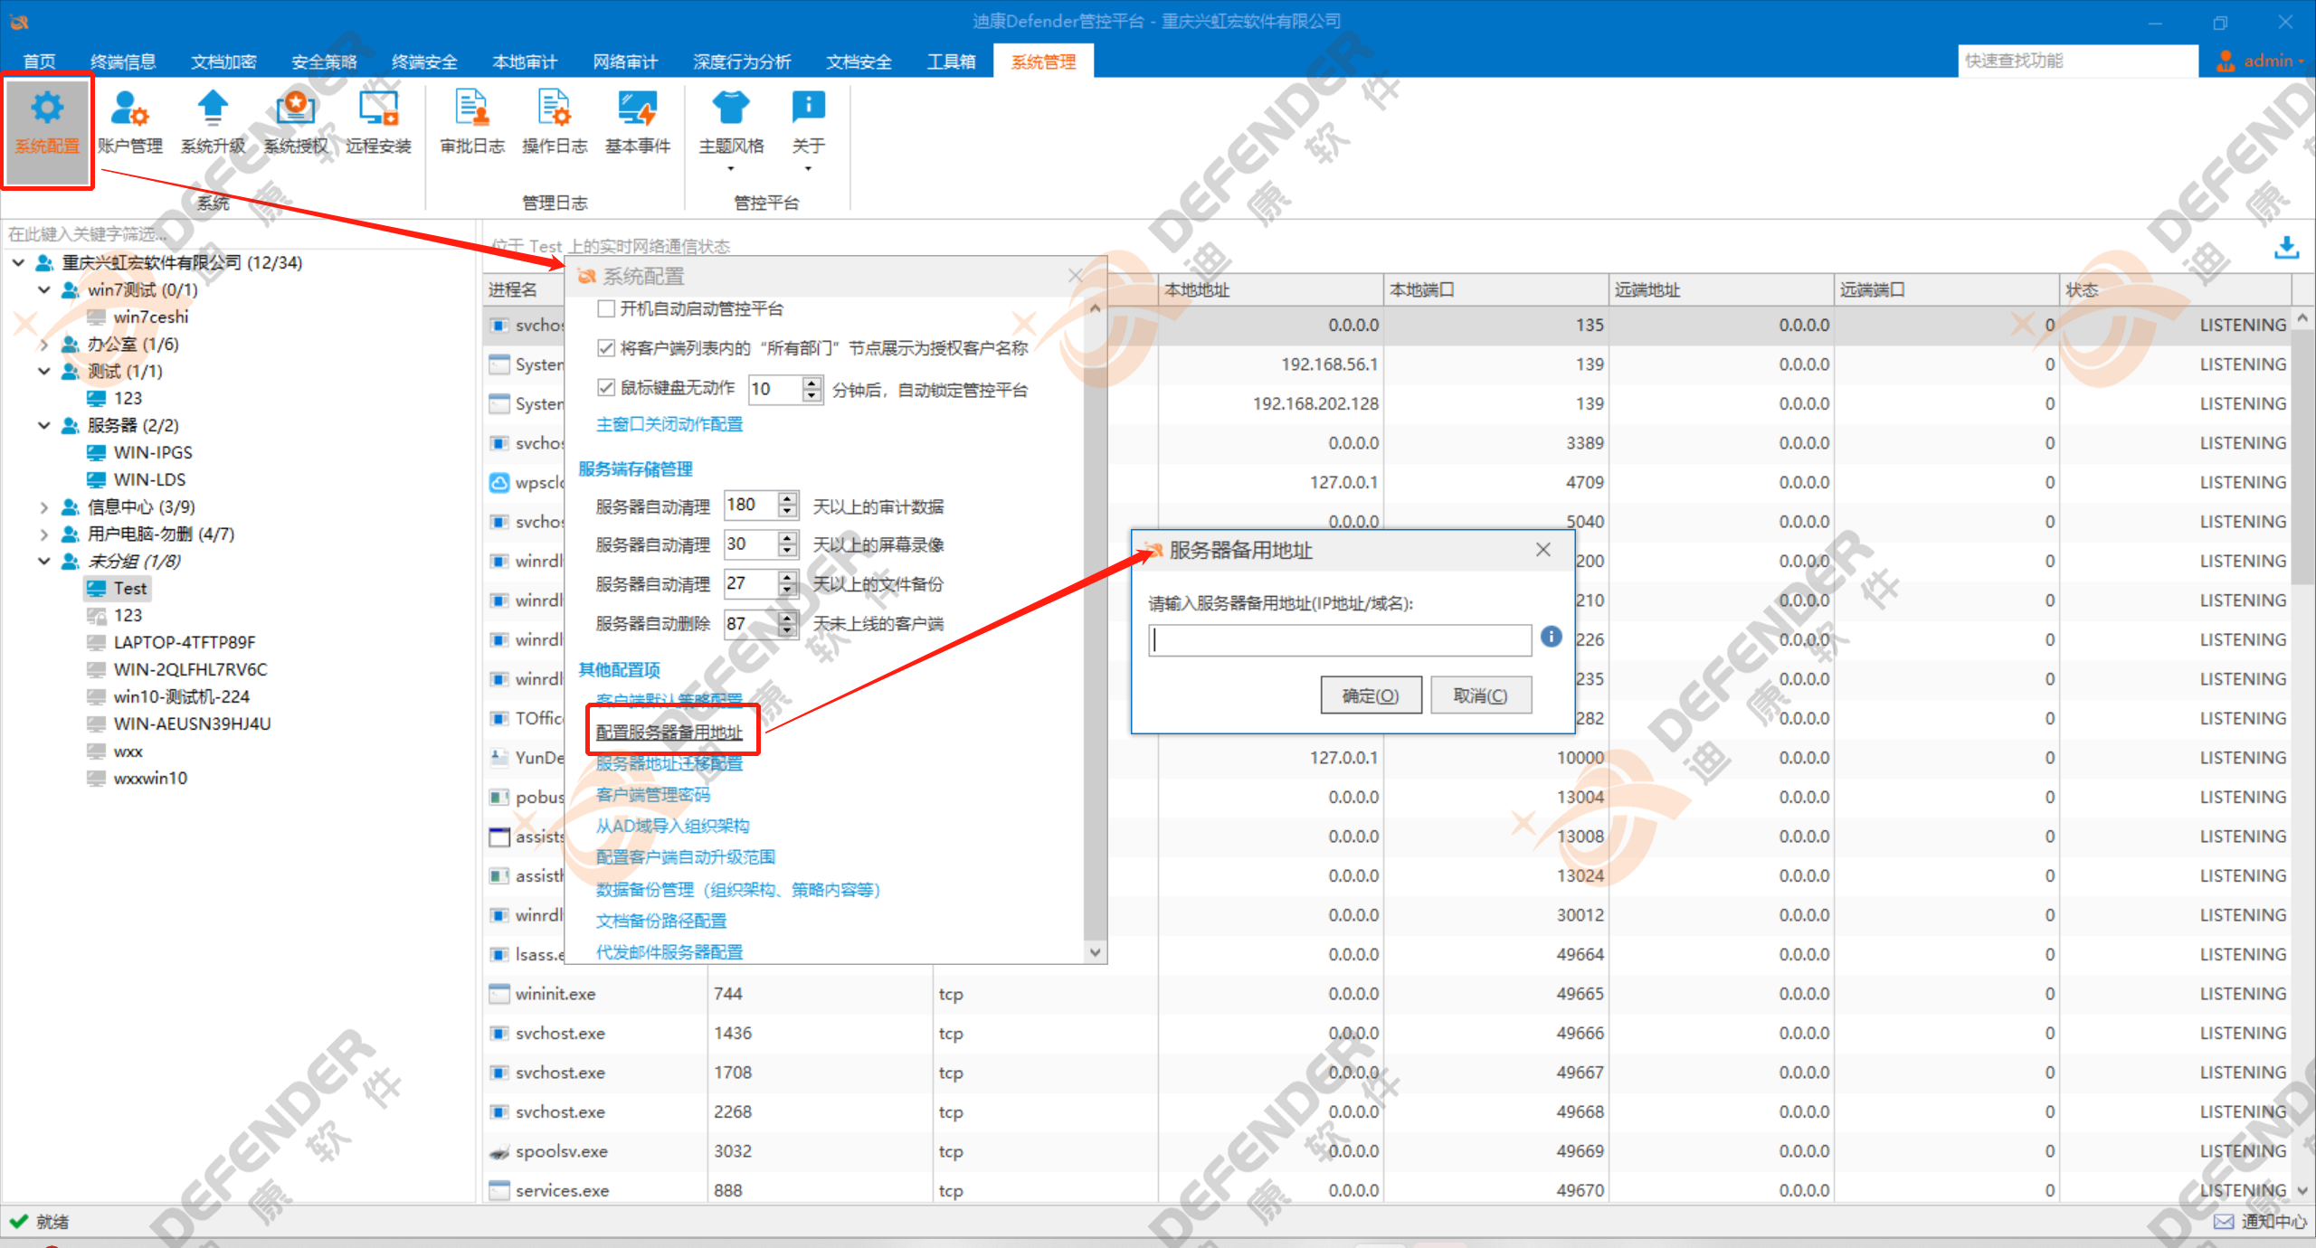Click the network table vertical scrollbar
The height and width of the screenshot is (1248, 2316).
click(2303, 753)
